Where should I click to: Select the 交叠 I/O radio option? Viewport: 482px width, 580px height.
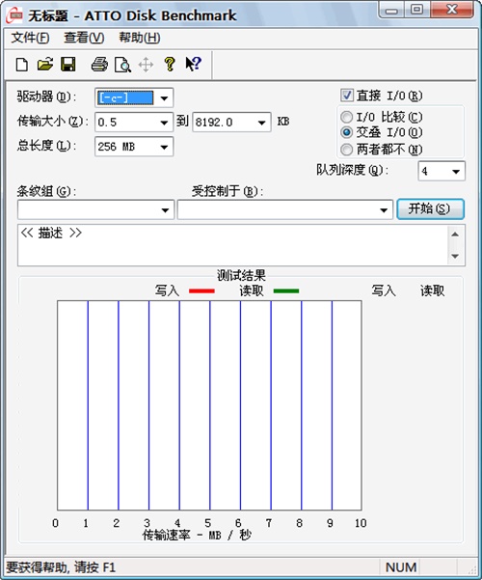click(346, 132)
